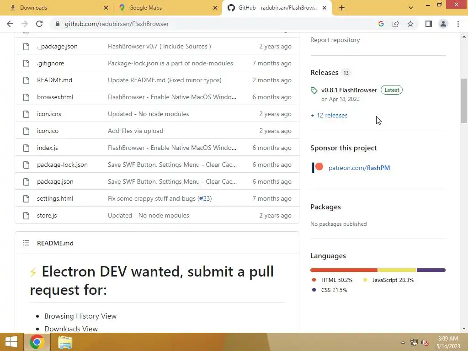Open patreon.com/flashPM sponsor link

[359, 168]
